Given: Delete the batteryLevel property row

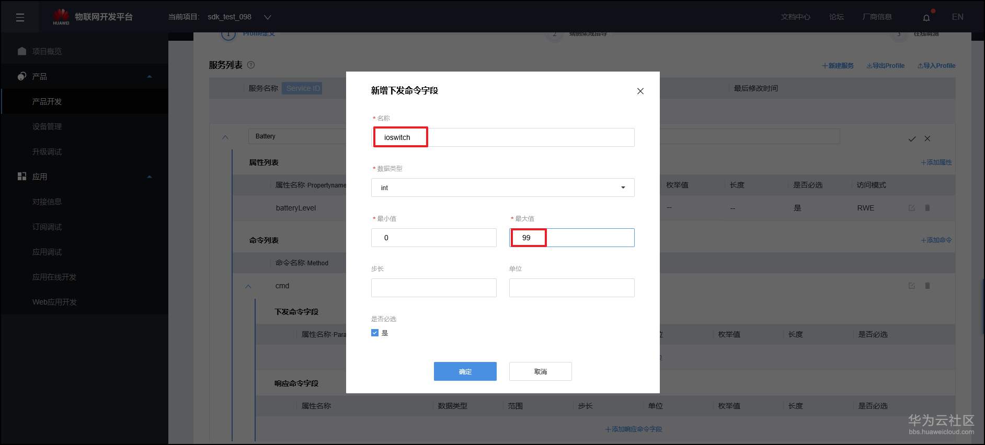Looking at the screenshot, I should (x=927, y=208).
